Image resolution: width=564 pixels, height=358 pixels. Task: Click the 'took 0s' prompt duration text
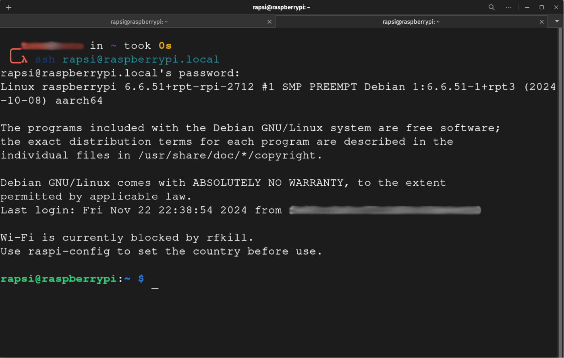[x=148, y=46]
